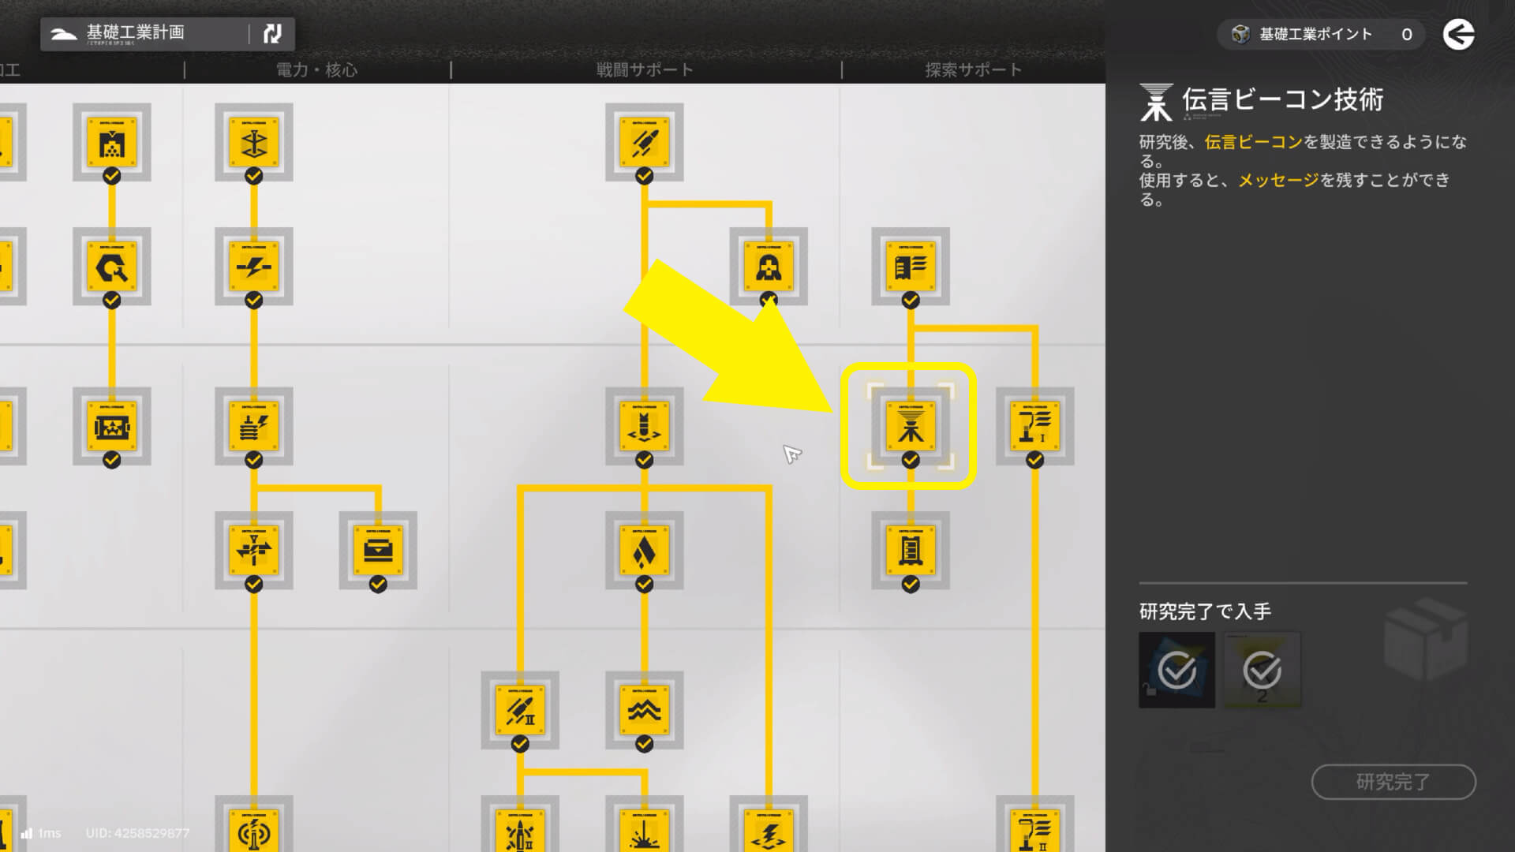The image size is (1515, 852).
Task: Click the first completed reward thumbnail
Action: (x=1176, y=670)
